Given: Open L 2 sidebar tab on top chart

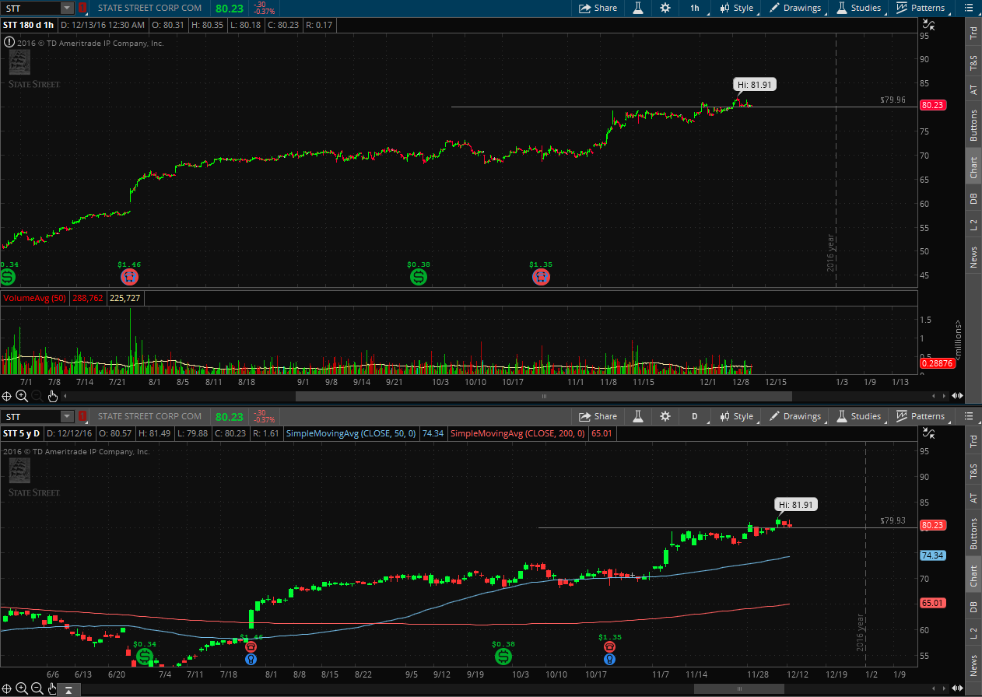Looking at the screenshot, I should coord(973,226).
